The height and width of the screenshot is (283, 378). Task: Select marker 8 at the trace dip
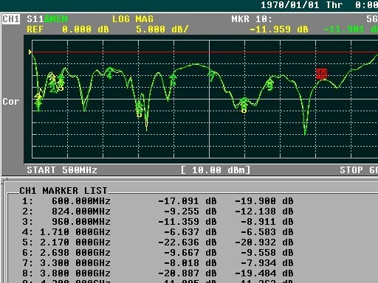tap(244, 106)
